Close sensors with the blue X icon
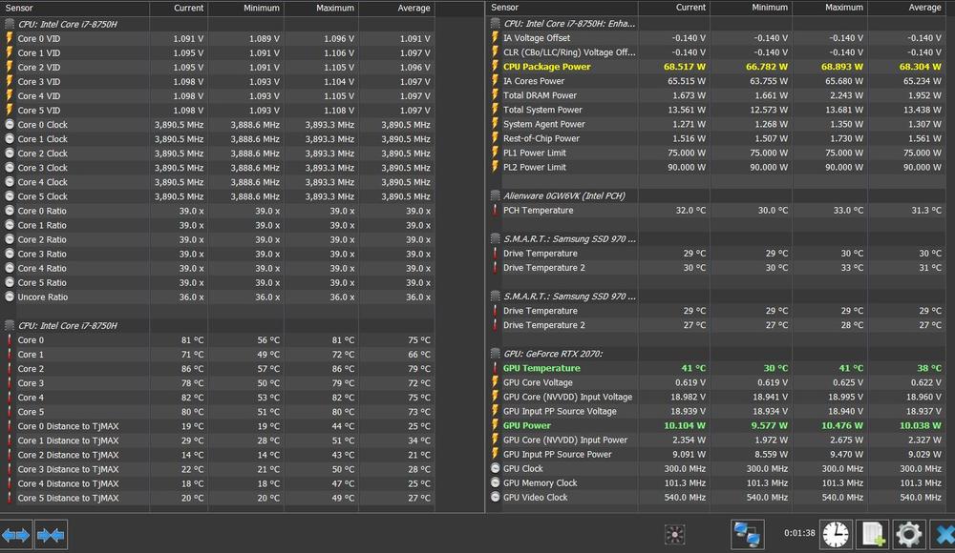Viewport: 955px width, 553px height. (x=944, y=535)
